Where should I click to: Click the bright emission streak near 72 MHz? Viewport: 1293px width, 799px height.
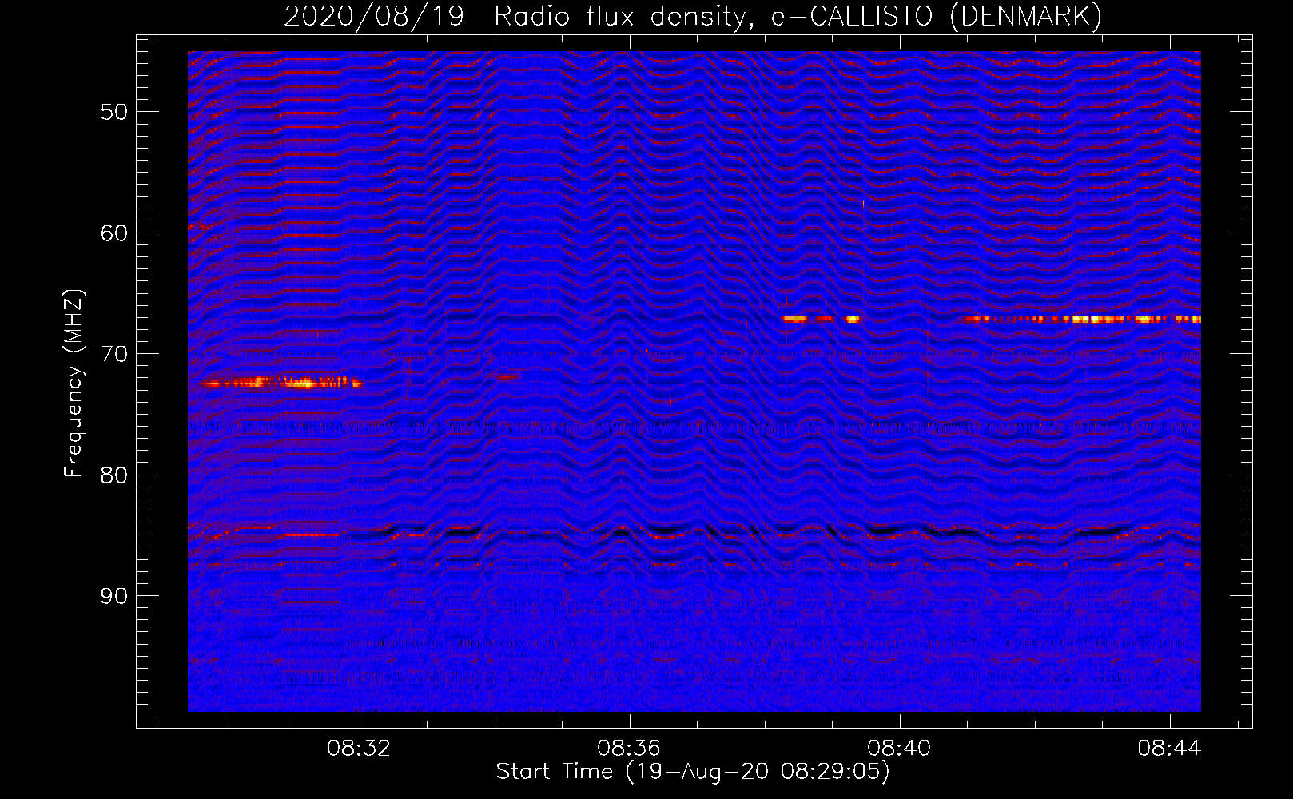[281, 383]
